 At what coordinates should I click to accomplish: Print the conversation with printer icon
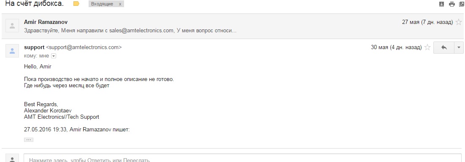click(451, 4)
